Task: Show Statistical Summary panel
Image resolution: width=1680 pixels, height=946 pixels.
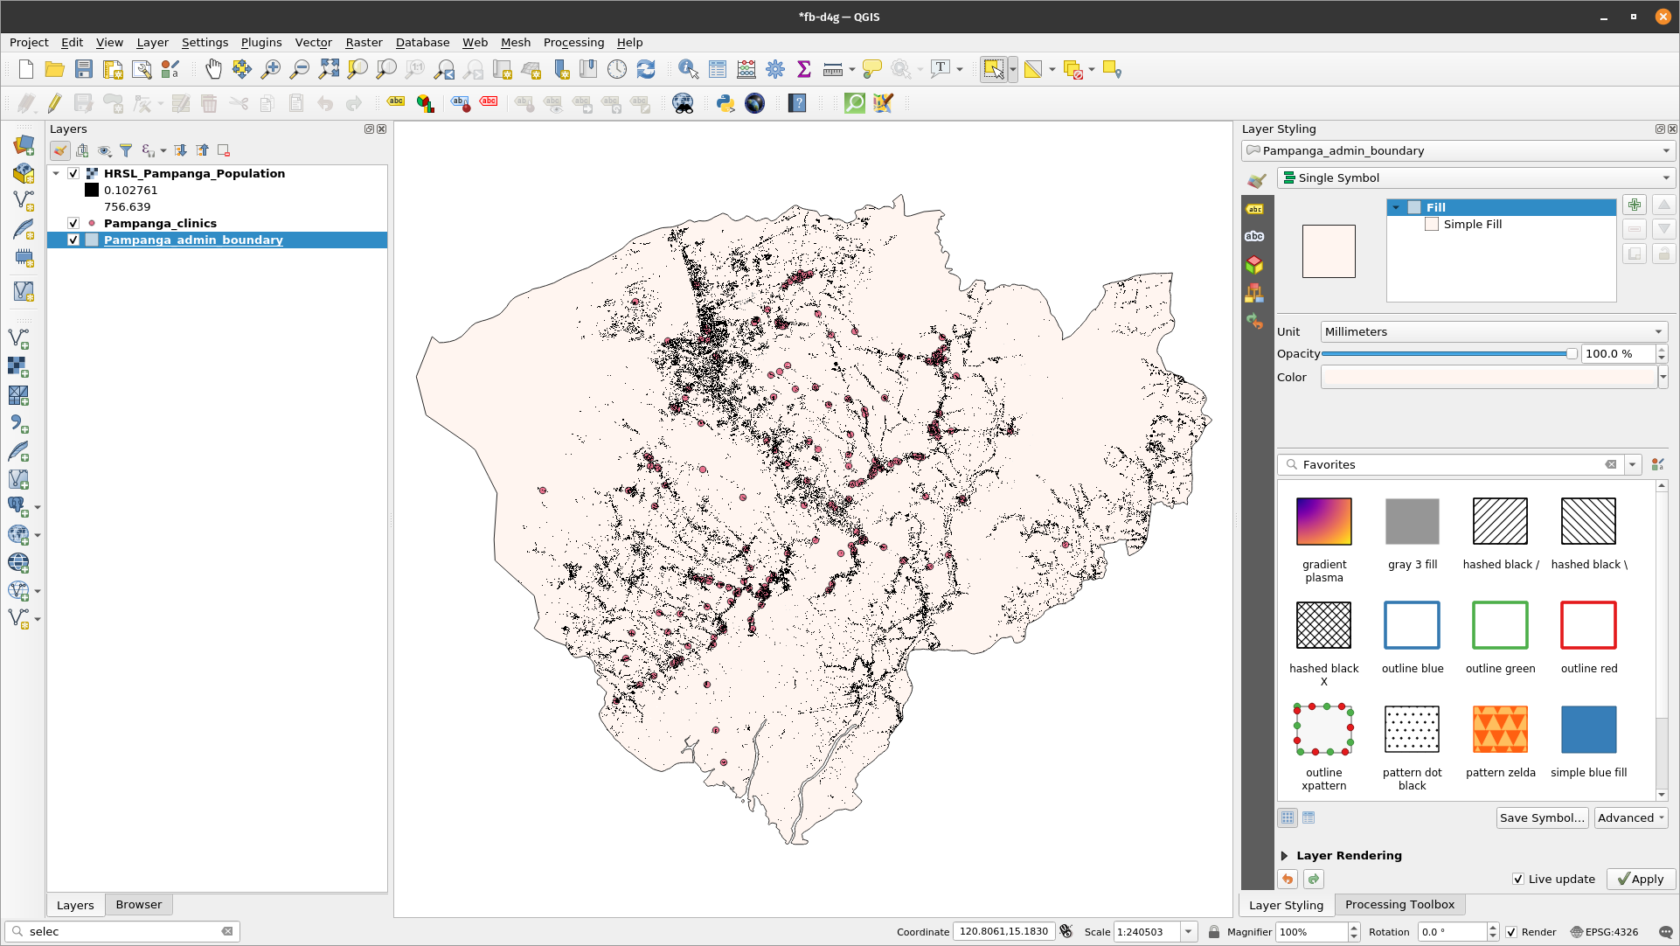Action: pos(803,69)
